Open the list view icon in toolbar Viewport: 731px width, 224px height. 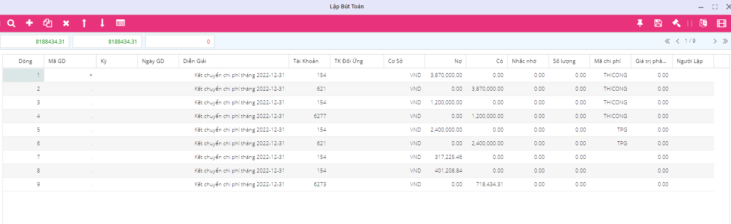[x=121, y=23]
